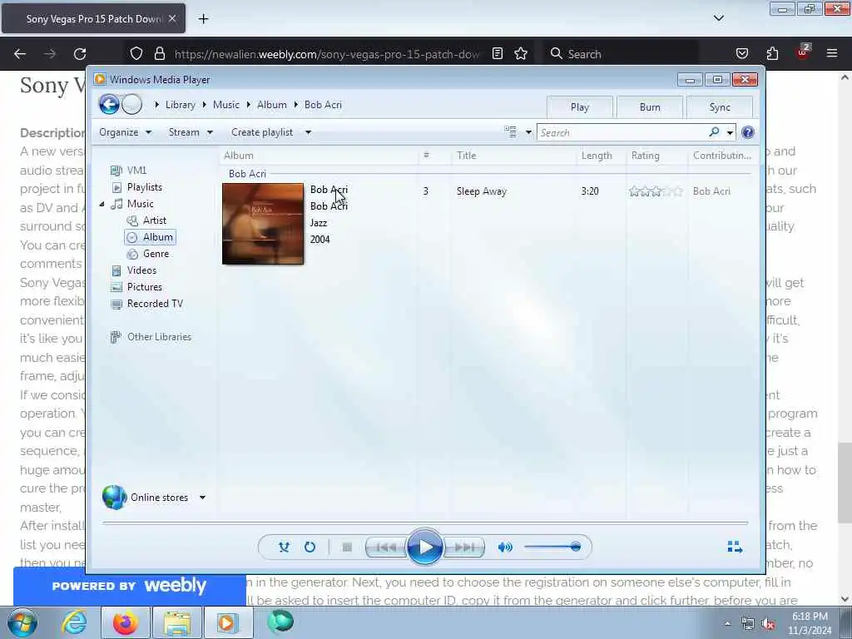The width and height of the screenshot is (852, 639).
Task: Click the Online stores globe icon
Action: (114, 498)
